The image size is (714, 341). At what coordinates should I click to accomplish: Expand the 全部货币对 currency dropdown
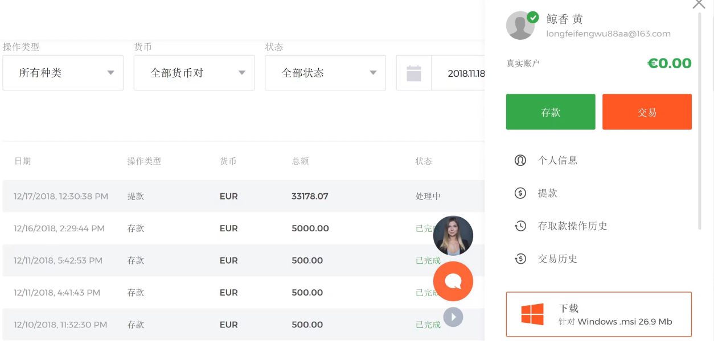194,73
